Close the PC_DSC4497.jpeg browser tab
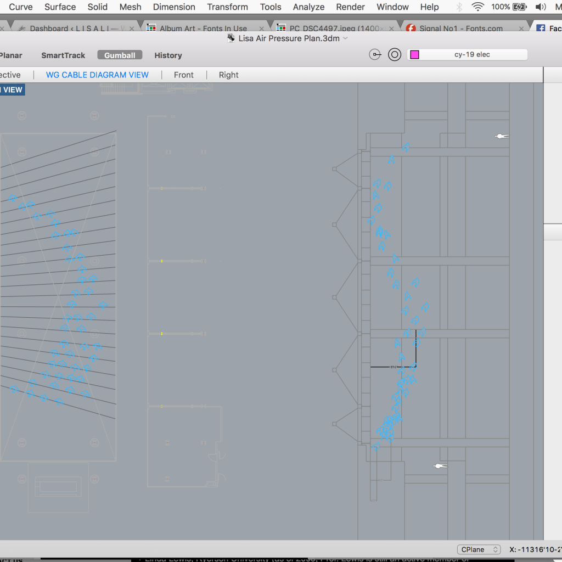Viewport: 562px width, 562px height. tap(391, 29)
